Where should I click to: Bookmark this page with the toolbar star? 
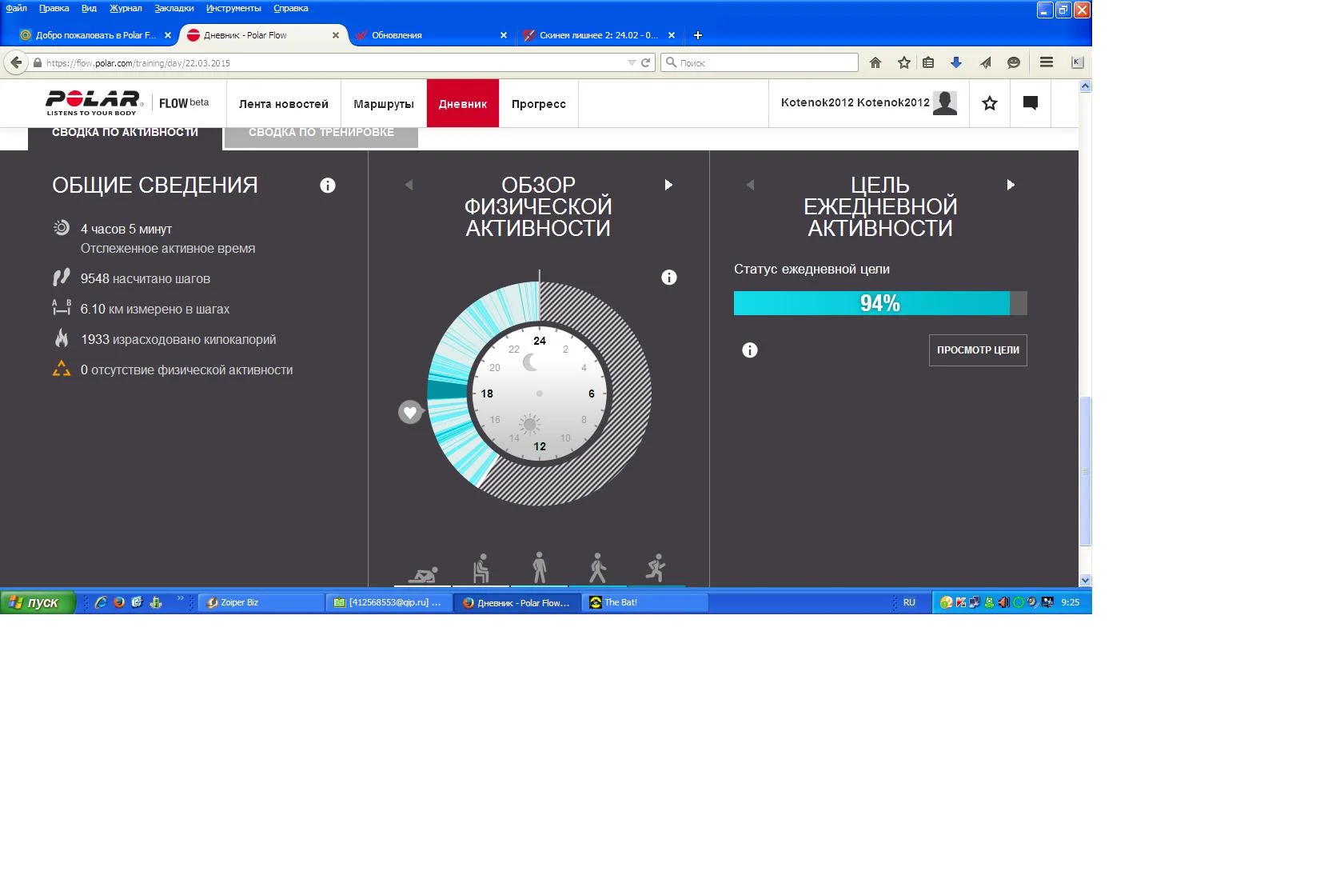coord(904,62)
